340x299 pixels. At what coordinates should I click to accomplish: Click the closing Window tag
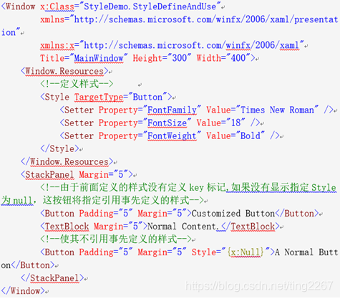click(x=23, y=291)
